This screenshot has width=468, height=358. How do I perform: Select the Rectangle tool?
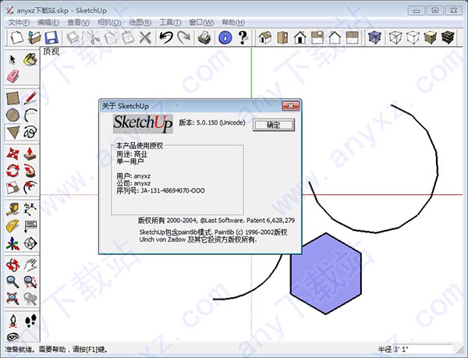(12, 98)
